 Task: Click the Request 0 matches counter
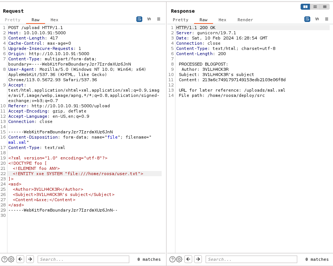coord(149,259)
